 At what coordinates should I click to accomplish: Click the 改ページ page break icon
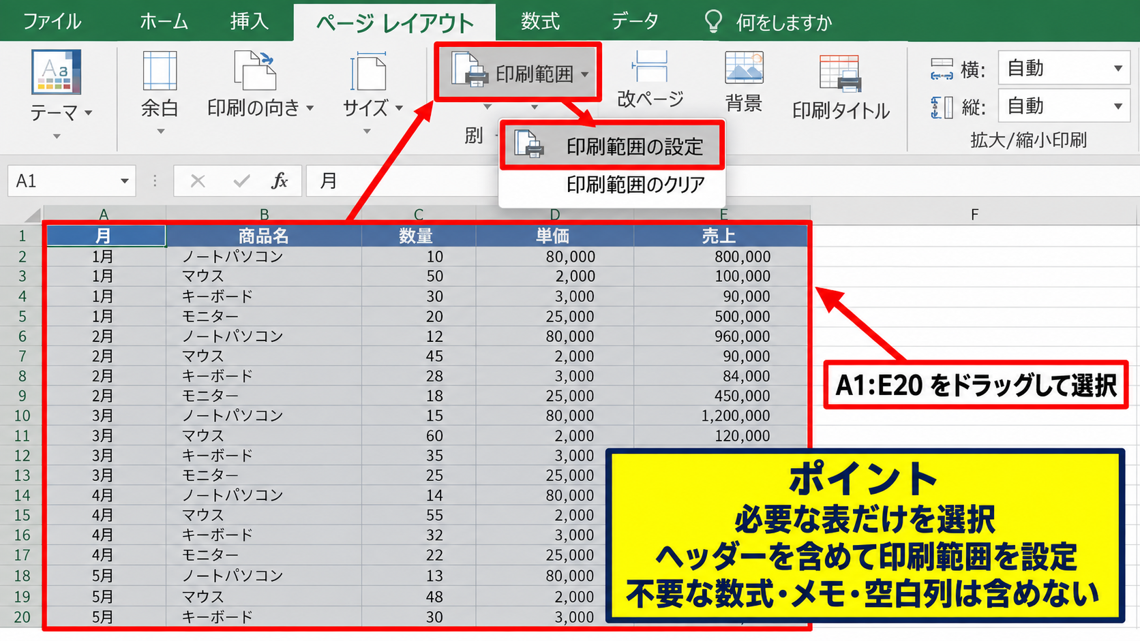pos(650,68)
